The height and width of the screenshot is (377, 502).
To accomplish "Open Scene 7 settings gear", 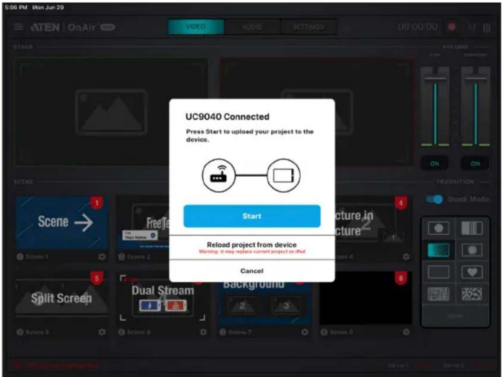I will [x=305, y=332].
